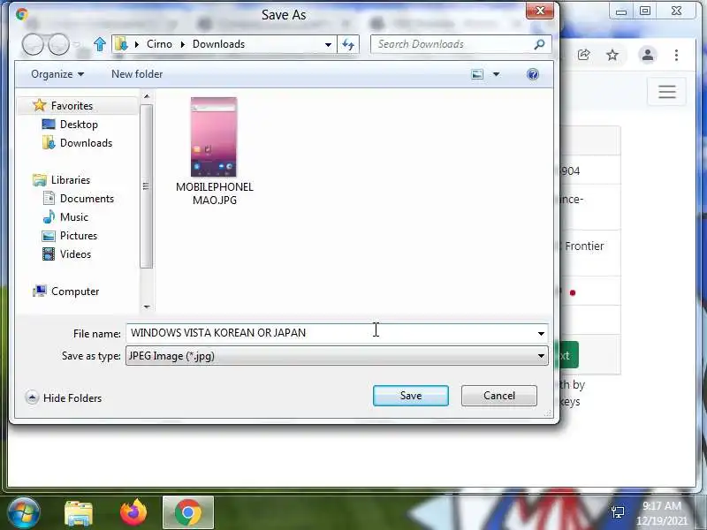The image size is (707, 530).
Task: Select Desktop under Favorites
Action: click(x=79, y=125)
